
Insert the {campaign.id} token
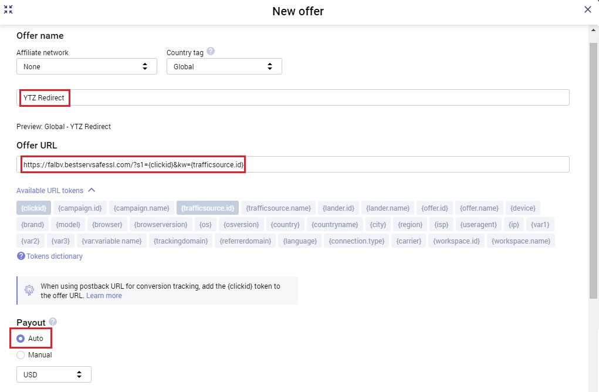point(79,208)
